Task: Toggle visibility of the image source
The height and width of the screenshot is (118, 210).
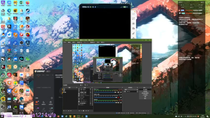Action: (90, 95)
